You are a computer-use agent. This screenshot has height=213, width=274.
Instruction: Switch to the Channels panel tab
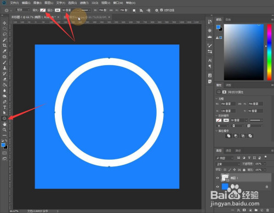tap(229, 151)
